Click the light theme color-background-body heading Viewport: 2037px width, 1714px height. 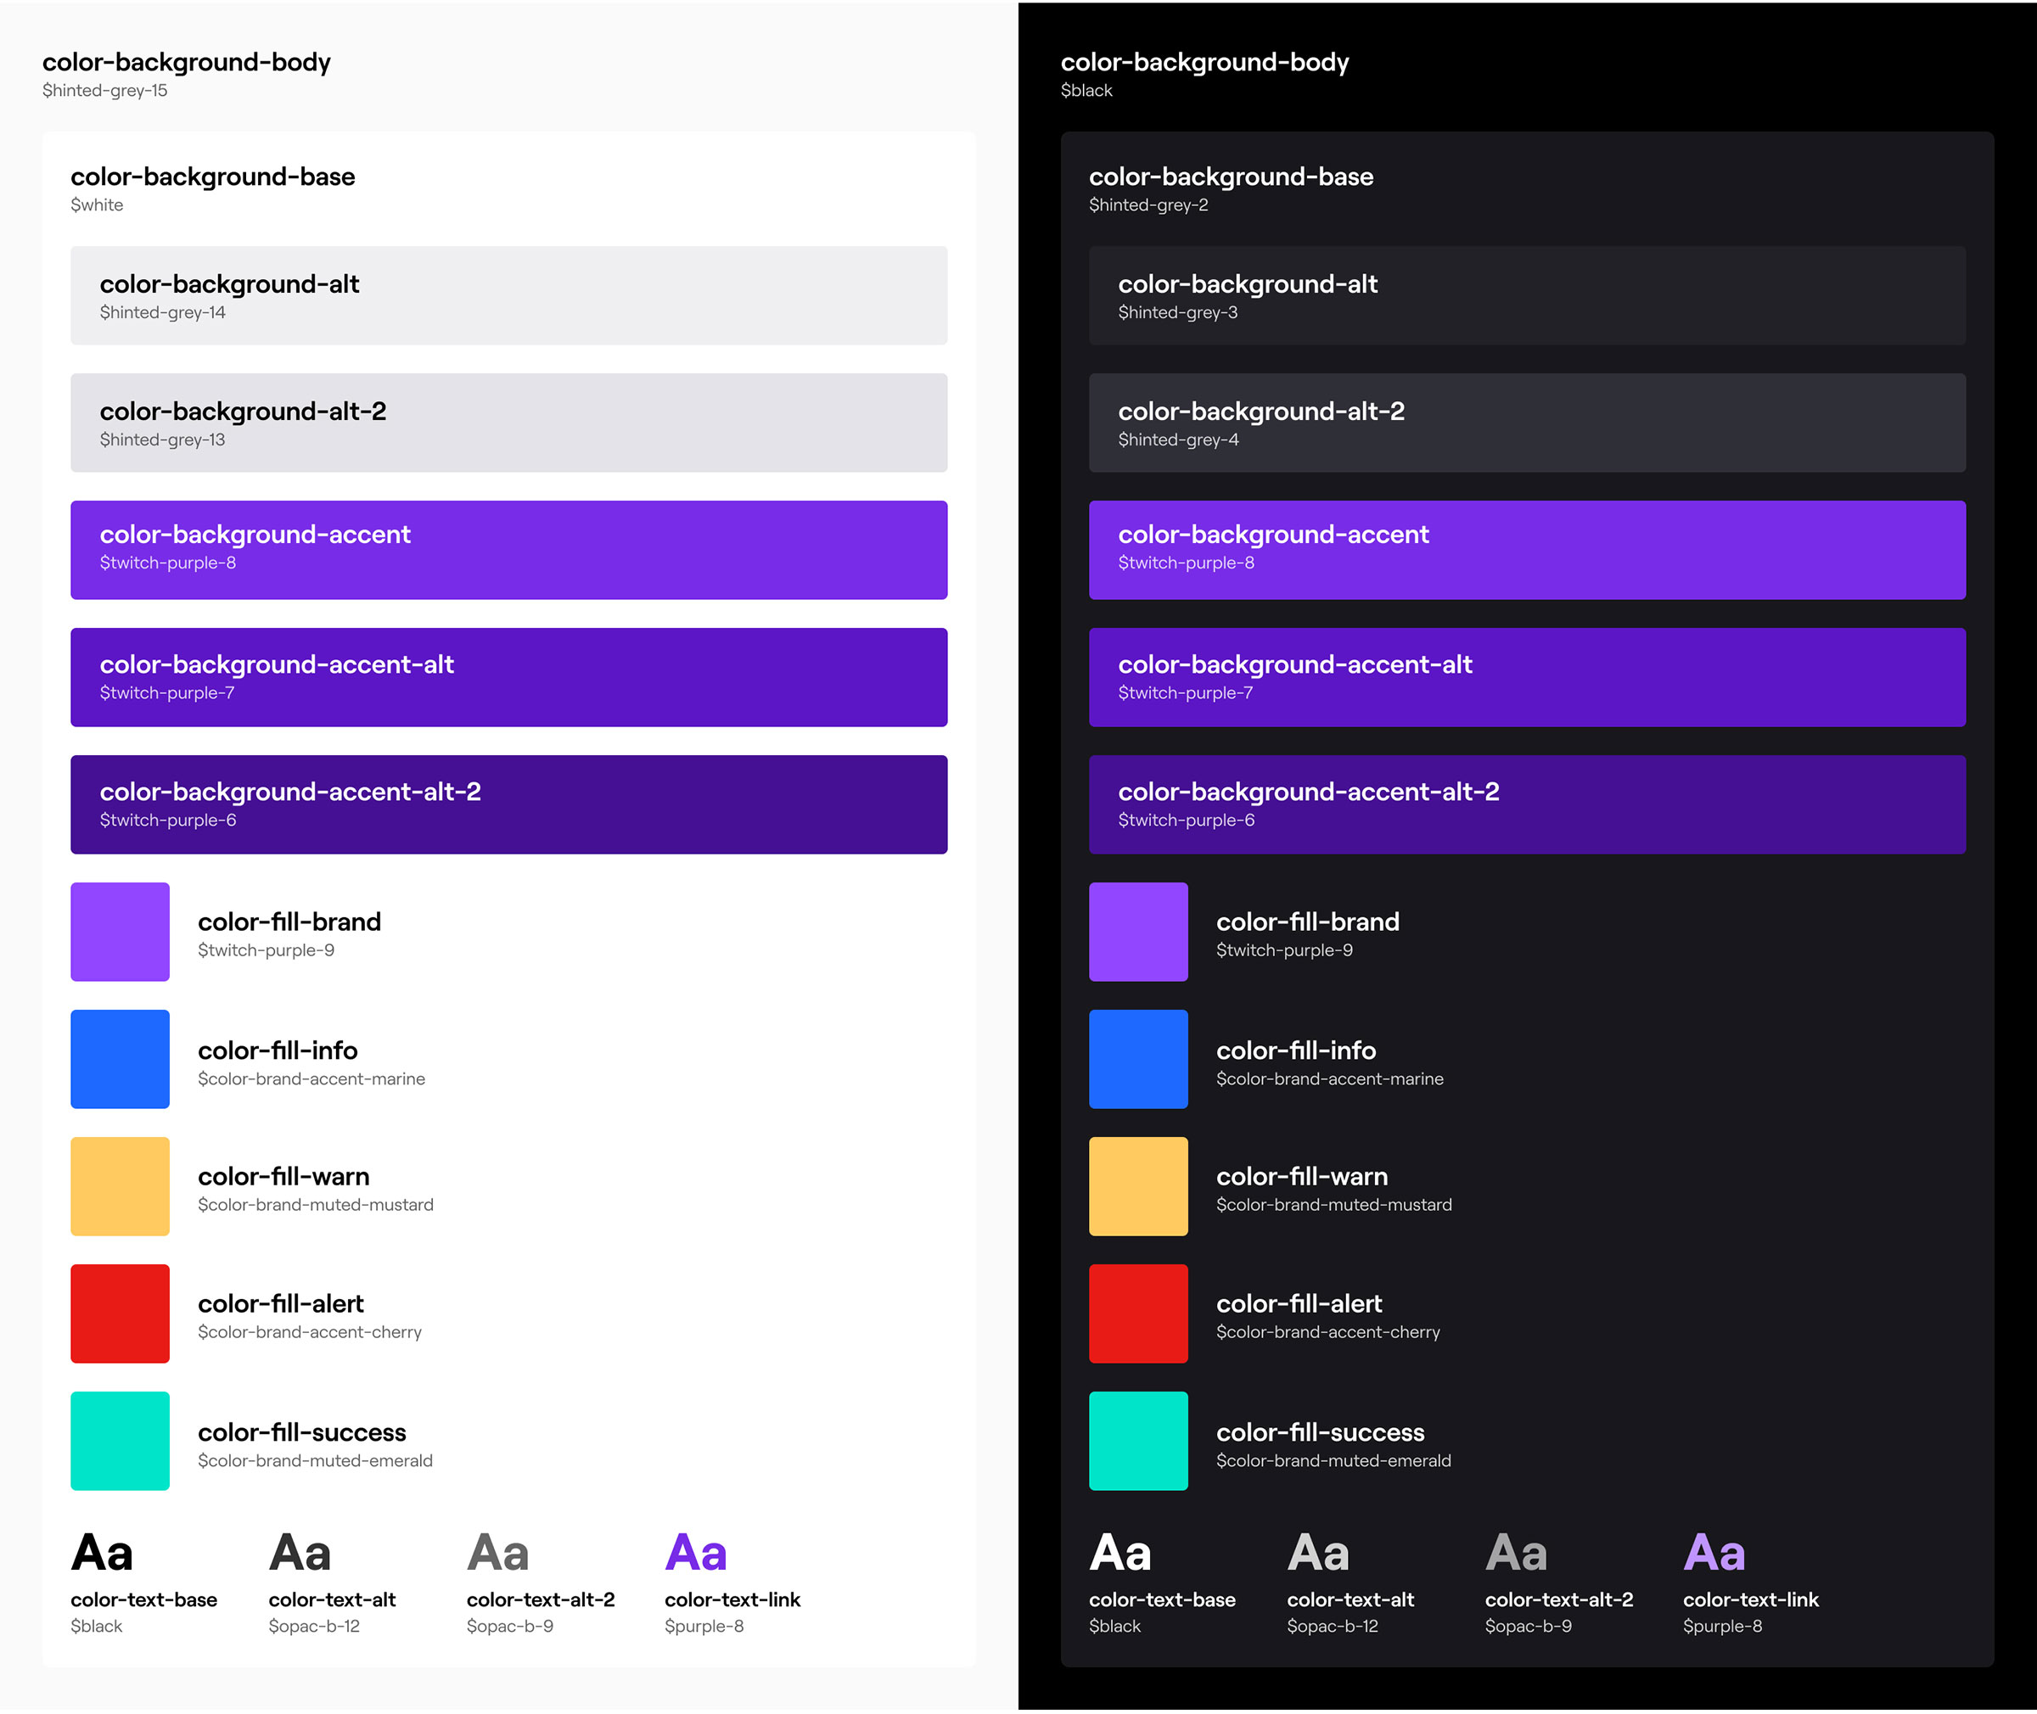point(186,62)
